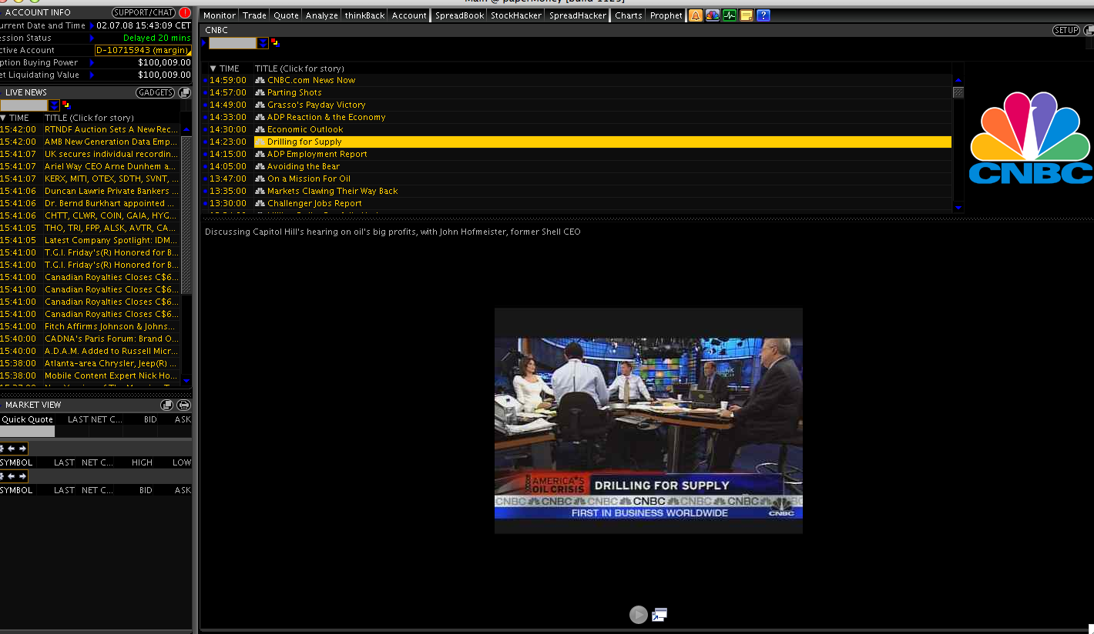Switch to the thinkBack tab
Screen dimensions: 1094x634
click(364, 15)
